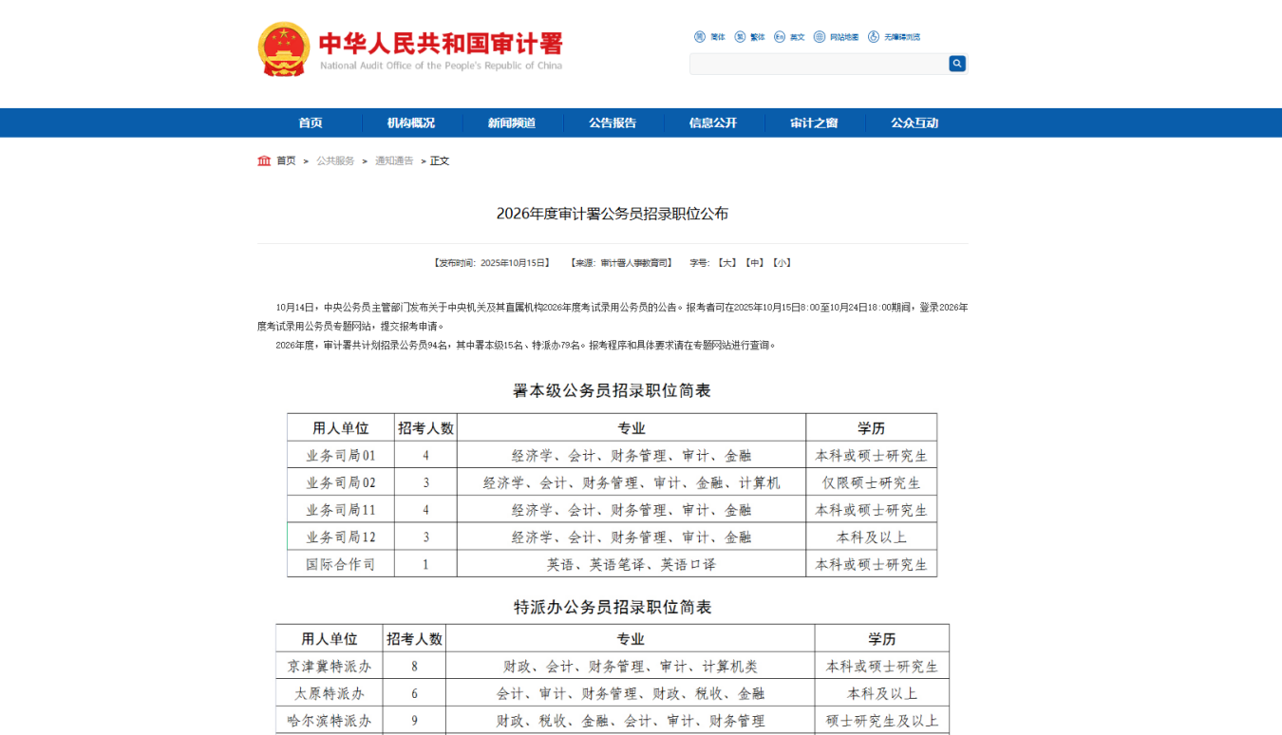Image resolution: width=1282 pixels, height=735 pixels.
Task: Set font size to 大 (large)
Action: tap(727, 263)
